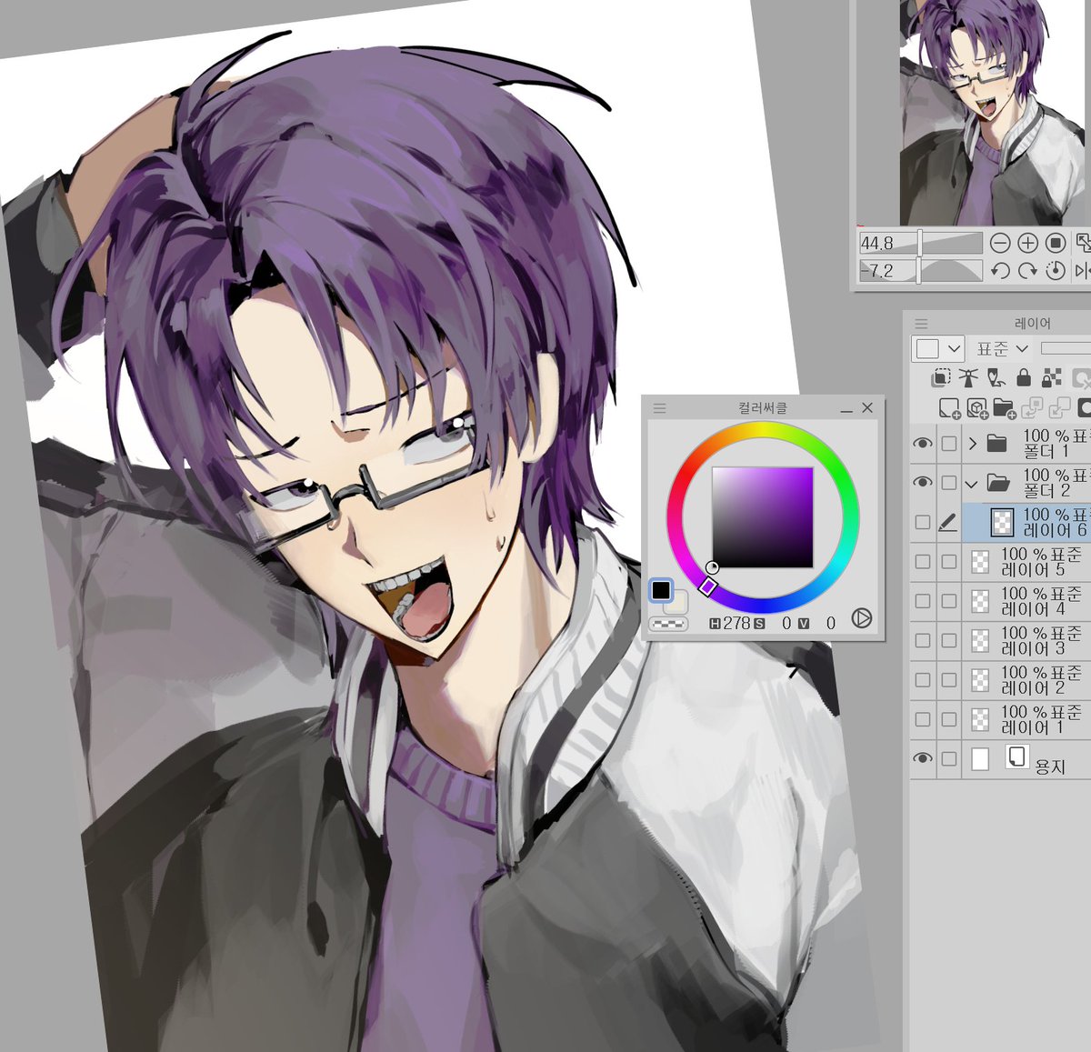Reset canvas rotation in Navigator
This screenshot has height=1052, width=1091.
point(1056,271)
